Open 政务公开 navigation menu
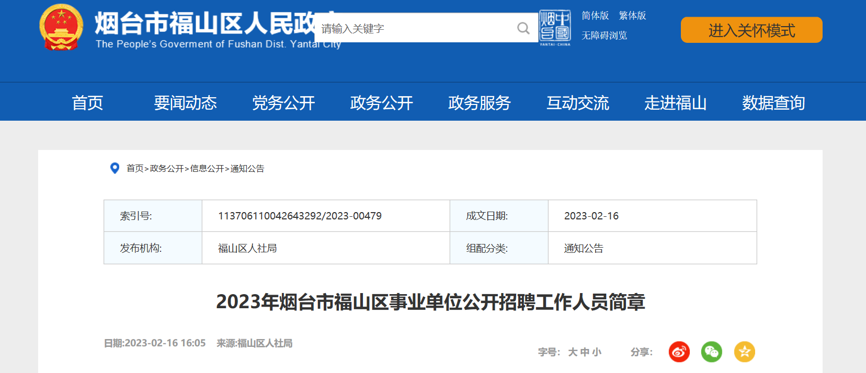This screenshot has width=866, height=373. (x=381, y=102)
